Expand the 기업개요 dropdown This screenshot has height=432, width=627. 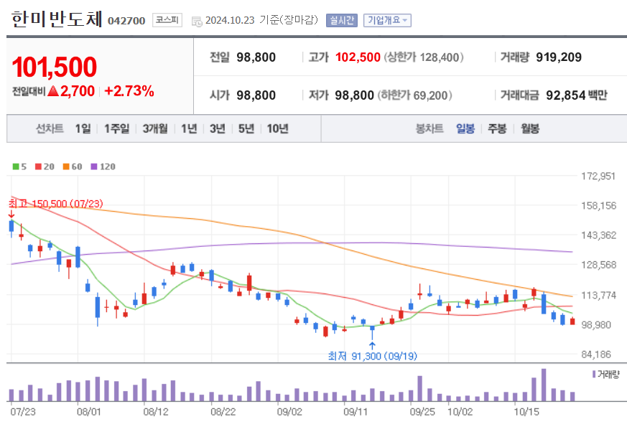coord(387,20)
